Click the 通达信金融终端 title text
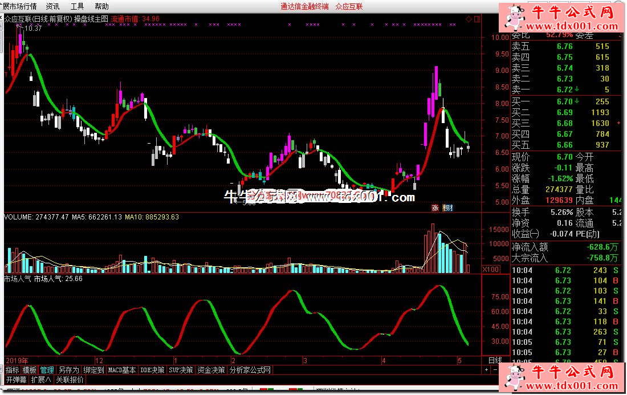 [x=304, y=6]
